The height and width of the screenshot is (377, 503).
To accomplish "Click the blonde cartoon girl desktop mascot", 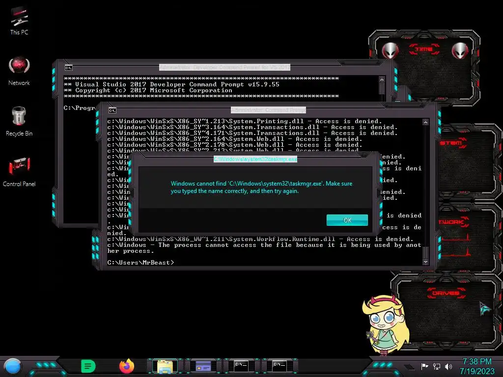I will [385, 324].
